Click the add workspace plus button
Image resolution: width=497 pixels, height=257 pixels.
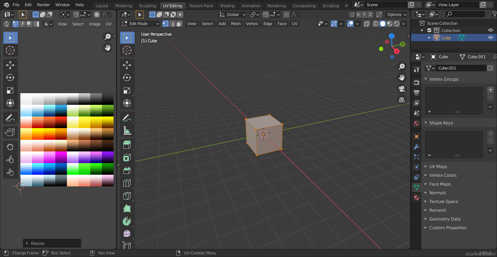[346, 6]
